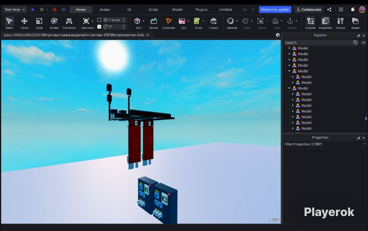Show more tabs via three dots

coord(253,10)
